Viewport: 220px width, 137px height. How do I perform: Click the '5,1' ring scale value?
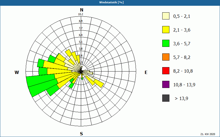coord(81,42)
